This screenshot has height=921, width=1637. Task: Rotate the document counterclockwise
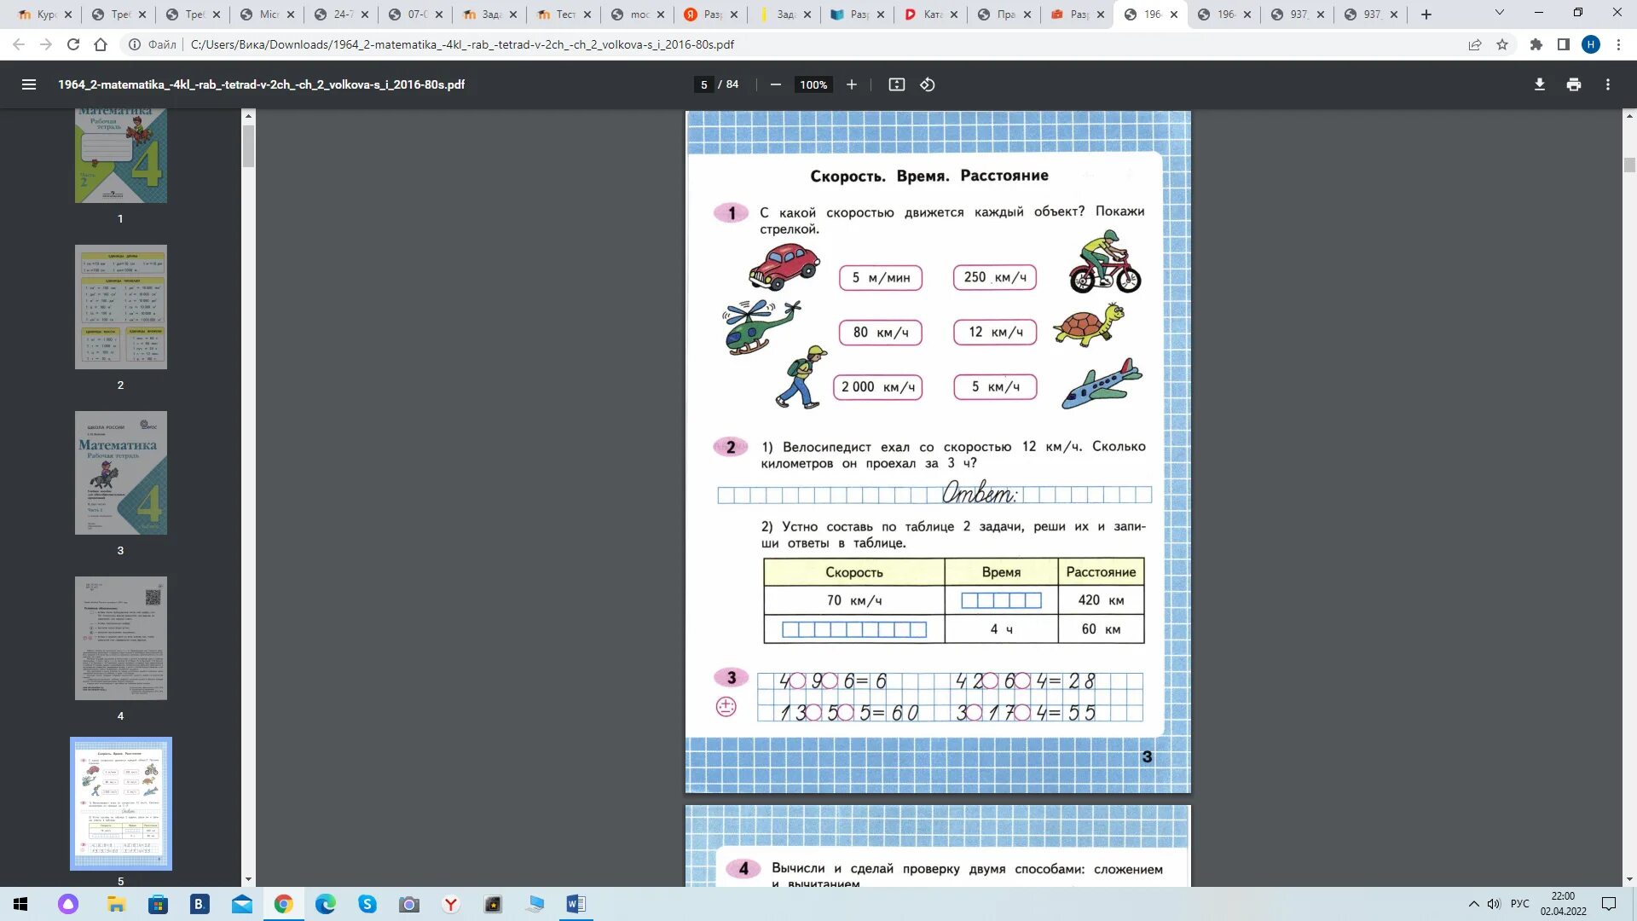(x=928, y=84)
